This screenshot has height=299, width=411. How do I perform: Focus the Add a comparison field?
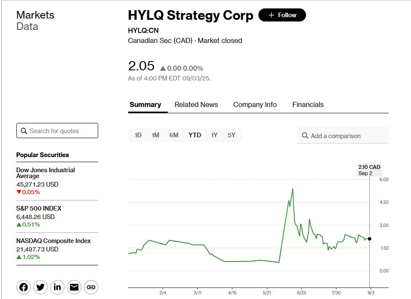click(343, 135)
